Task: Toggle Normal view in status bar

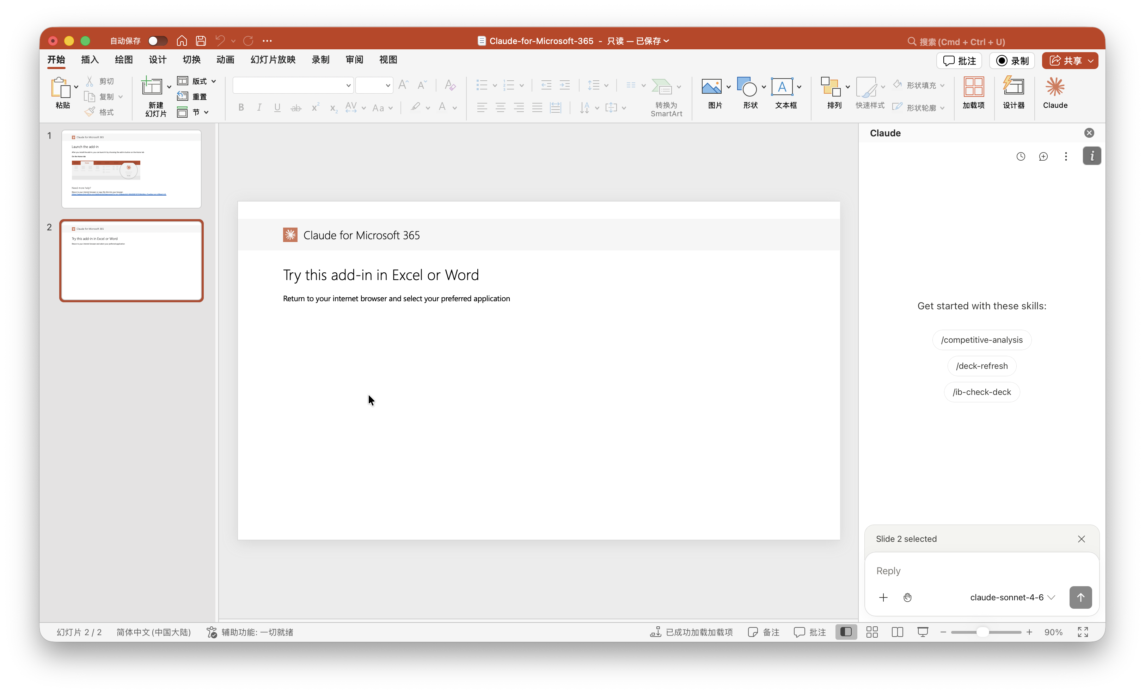Action: [x=846, y=632]
